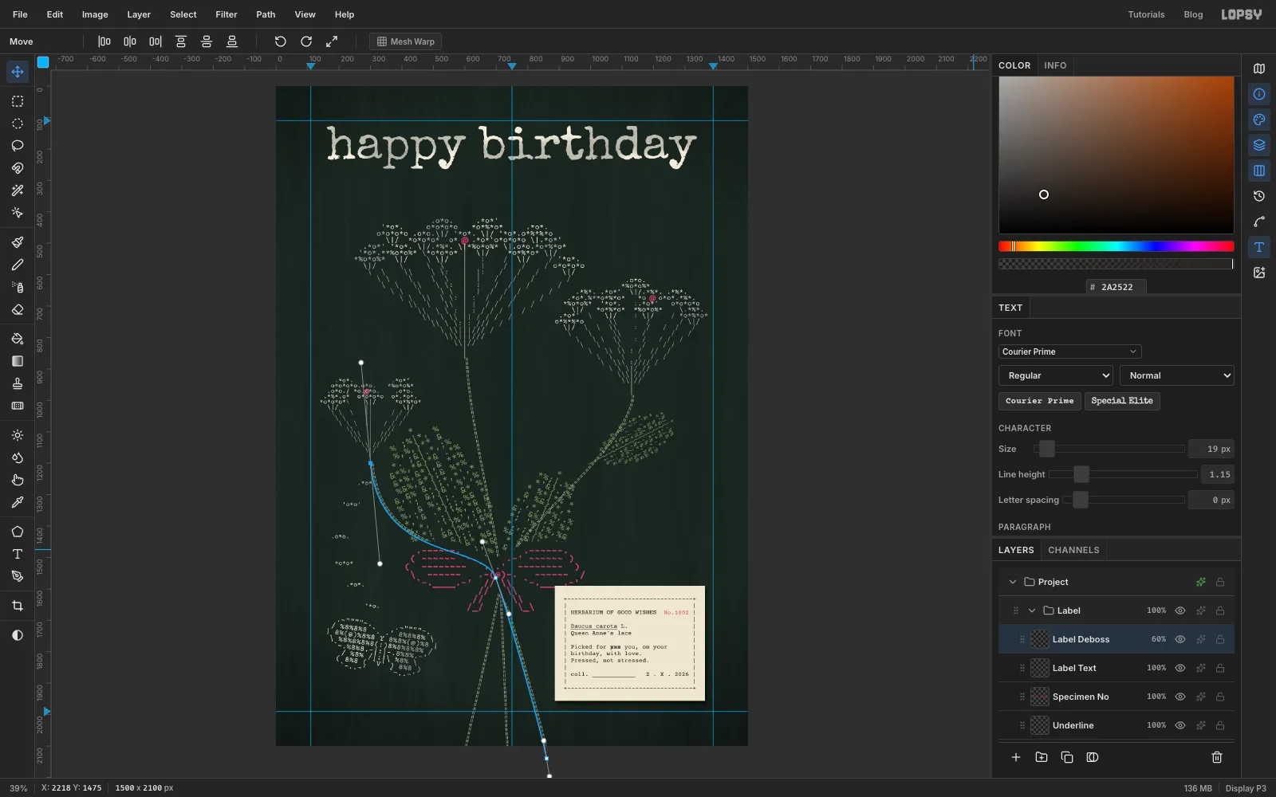Choose the Eraser tool

[18, 309]
